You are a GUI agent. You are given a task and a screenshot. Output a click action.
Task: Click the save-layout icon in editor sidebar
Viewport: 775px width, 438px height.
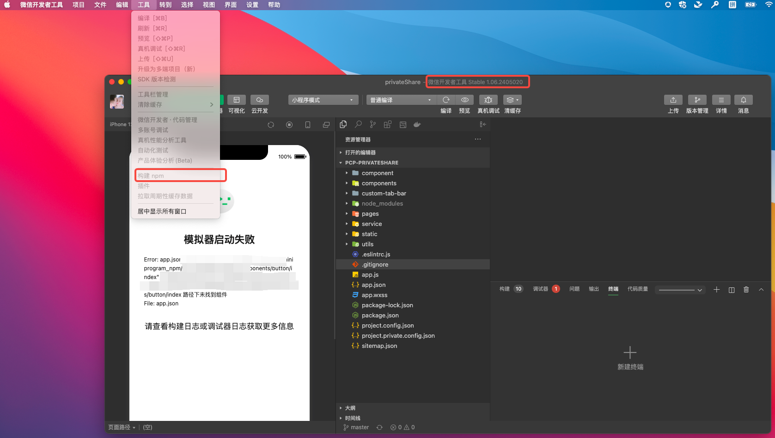pos(403,124)
